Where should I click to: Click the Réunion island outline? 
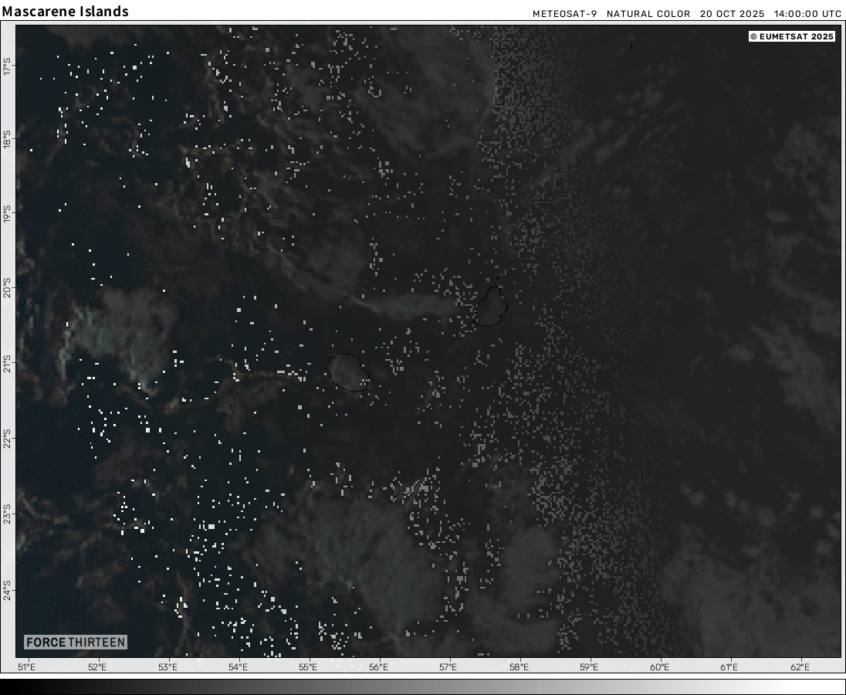click(347, 371)
